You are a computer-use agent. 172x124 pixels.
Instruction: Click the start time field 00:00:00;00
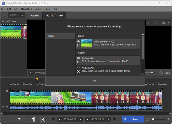70,119
